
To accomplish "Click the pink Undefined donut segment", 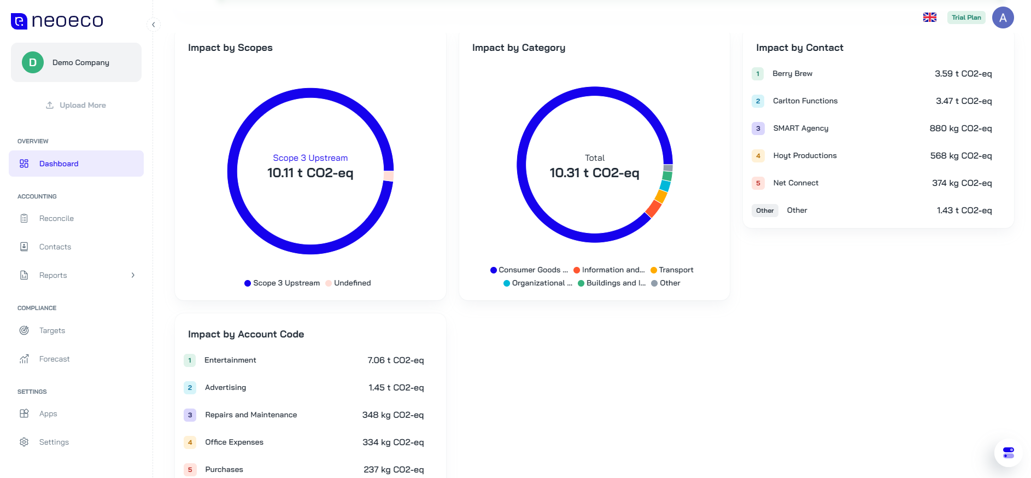I will [389, 176].
